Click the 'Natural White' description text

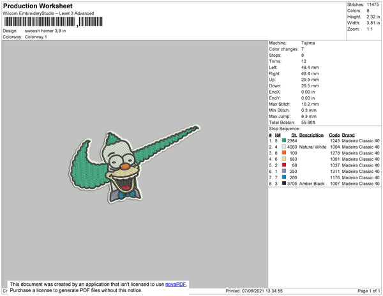[313, 147]
